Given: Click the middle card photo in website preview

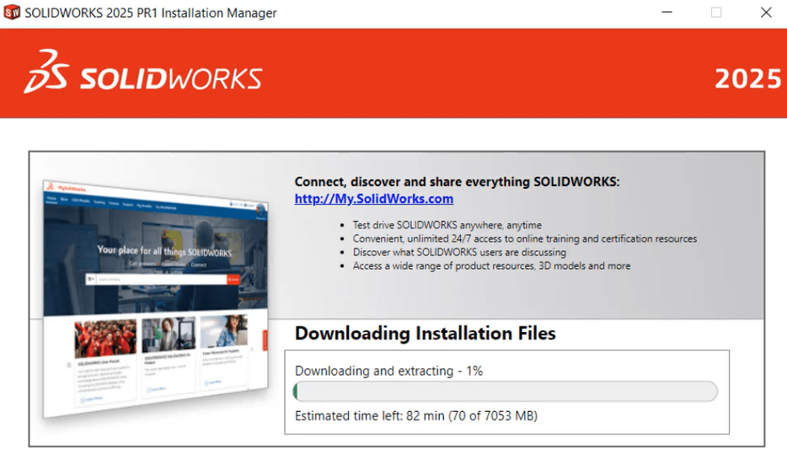Looking at the screenshot, I should [x=169, y=335].
